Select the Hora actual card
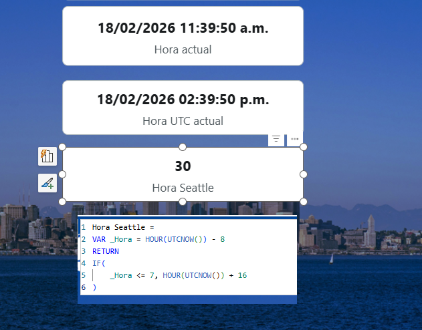Viewport: 422px width, 330px height. [x=183, y=36]
